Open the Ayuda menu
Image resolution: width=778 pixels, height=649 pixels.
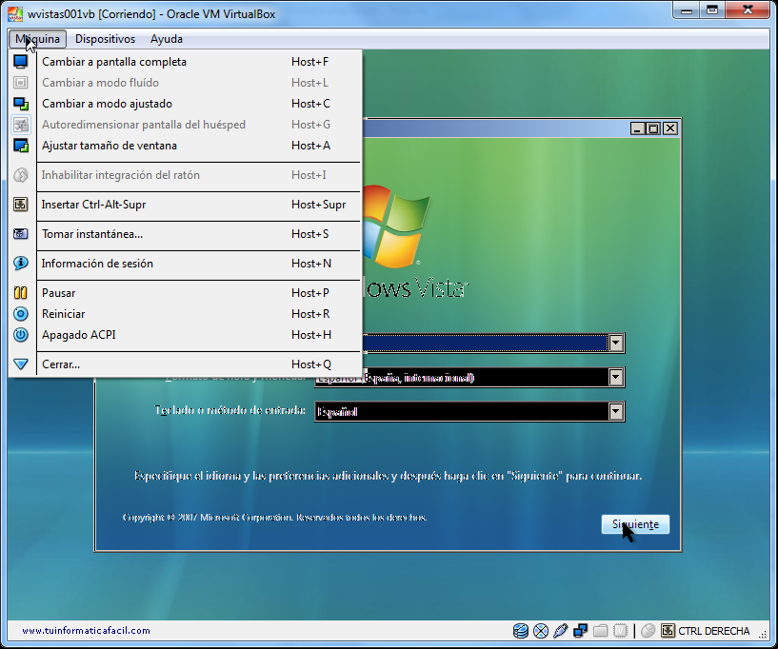point(167,39)
